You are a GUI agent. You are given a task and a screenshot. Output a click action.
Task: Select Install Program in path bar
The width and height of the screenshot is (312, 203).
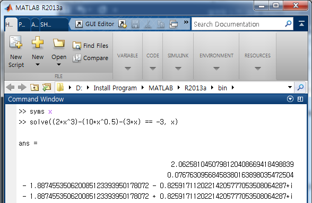[115, 88]
